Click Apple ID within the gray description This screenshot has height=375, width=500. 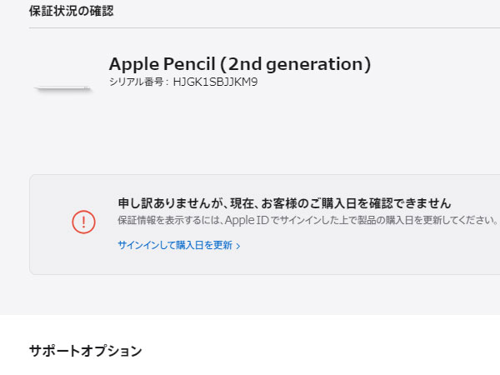click(x=247, y=220)
